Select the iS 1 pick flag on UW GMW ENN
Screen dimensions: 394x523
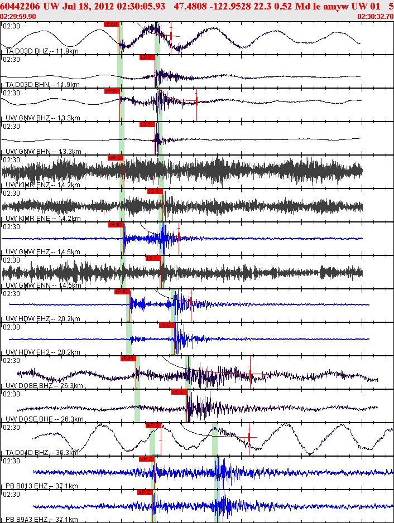(153, 258)
